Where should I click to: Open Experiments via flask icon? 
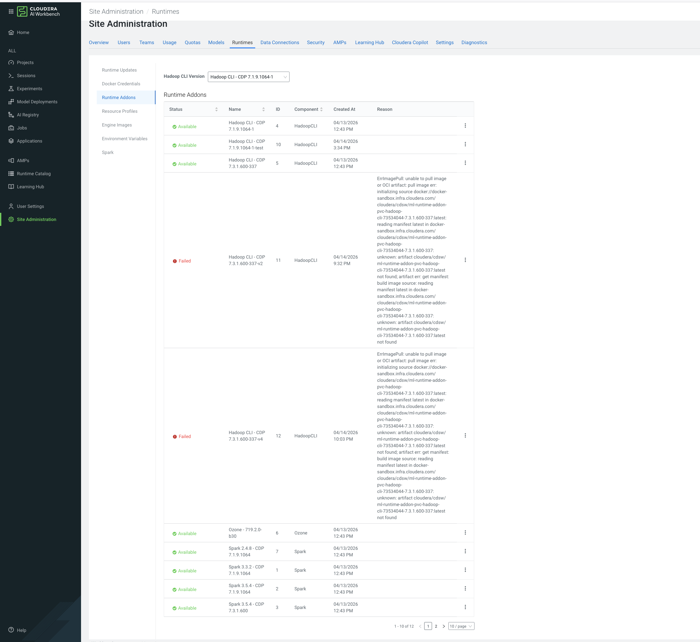click(11, 89)
